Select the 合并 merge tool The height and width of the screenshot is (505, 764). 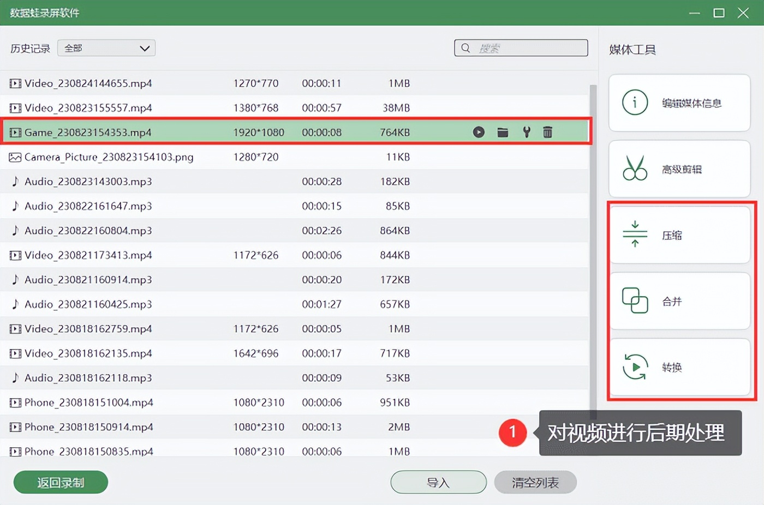(x=679, y=301)
